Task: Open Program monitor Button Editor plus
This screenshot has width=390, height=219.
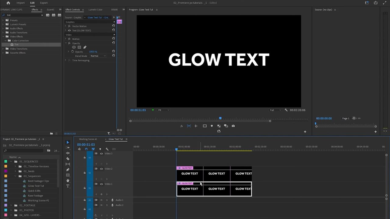Action: 305,132
